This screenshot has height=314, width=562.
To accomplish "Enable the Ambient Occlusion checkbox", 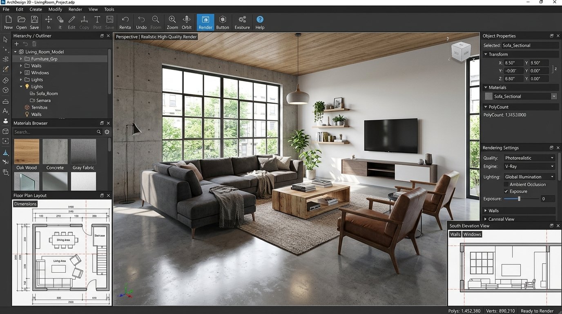I will pyautogui.click(x=506, y=184).
